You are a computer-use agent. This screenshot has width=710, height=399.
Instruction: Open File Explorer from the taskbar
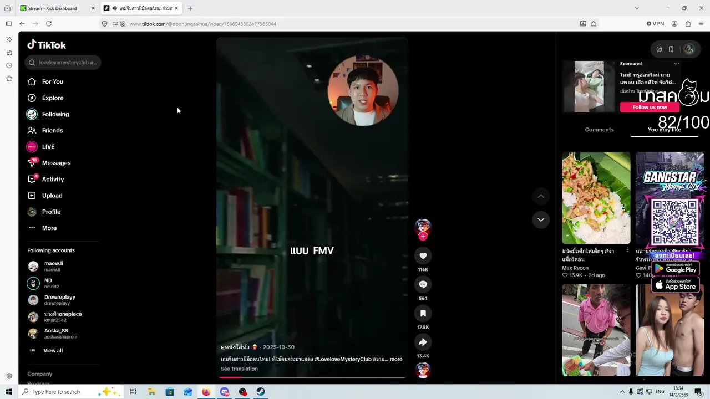pyautogui.click(x=151, y=392)
